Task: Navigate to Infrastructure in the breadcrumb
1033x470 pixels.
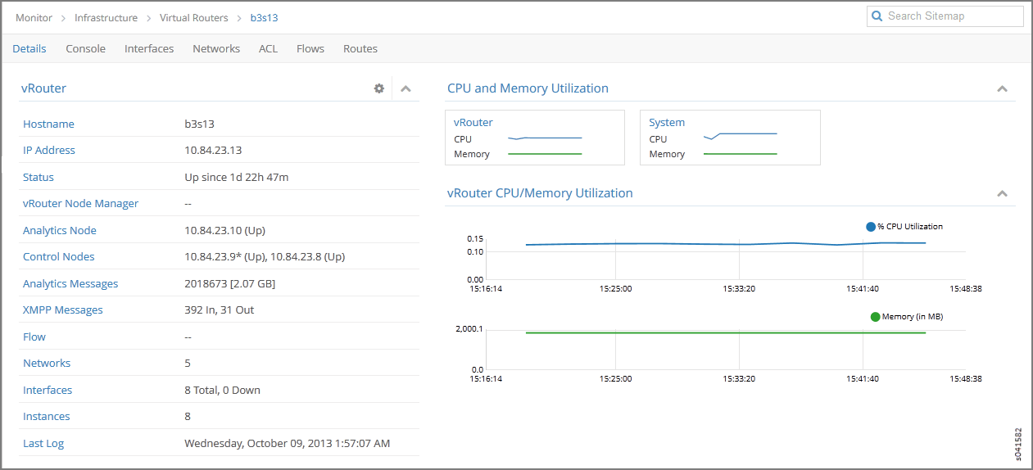Action: click(106, 17)
